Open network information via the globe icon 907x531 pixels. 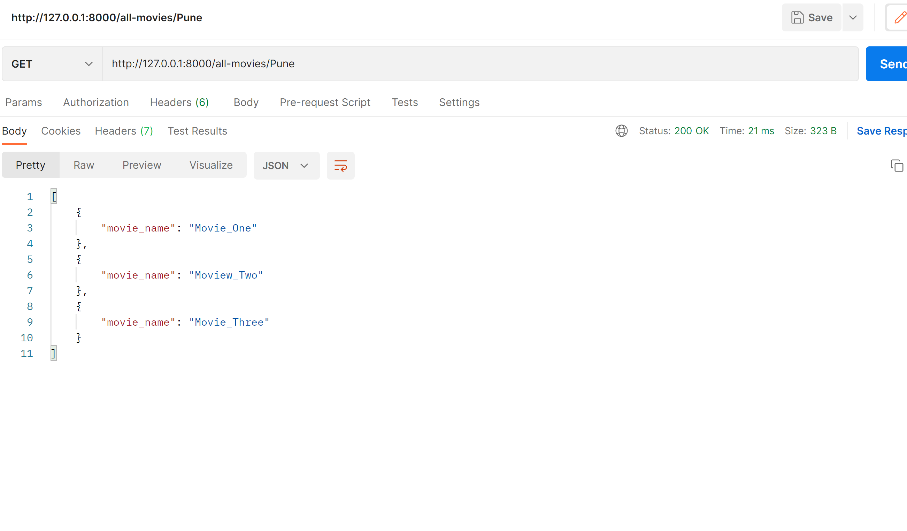[x=622, y=131]
